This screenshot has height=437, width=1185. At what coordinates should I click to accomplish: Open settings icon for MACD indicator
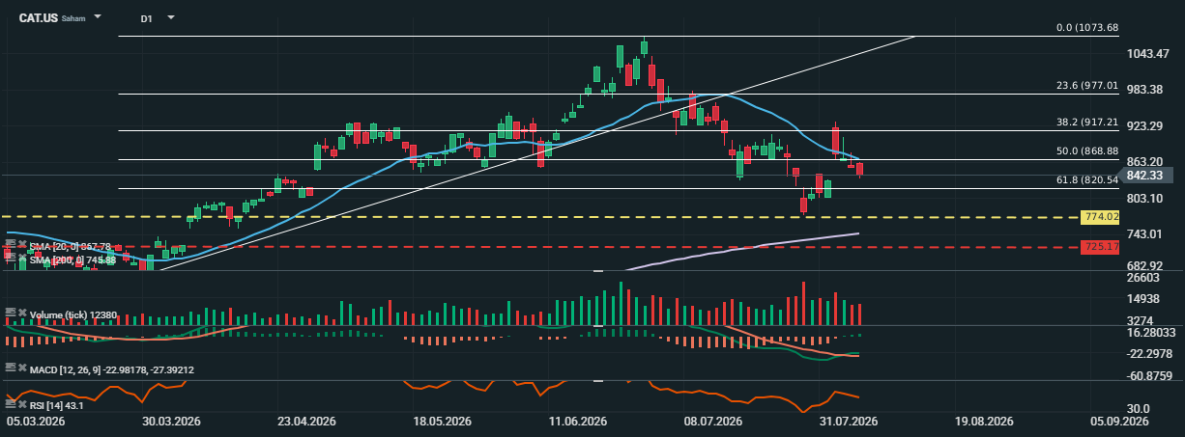pyautogui.click(x=12, y=369)
